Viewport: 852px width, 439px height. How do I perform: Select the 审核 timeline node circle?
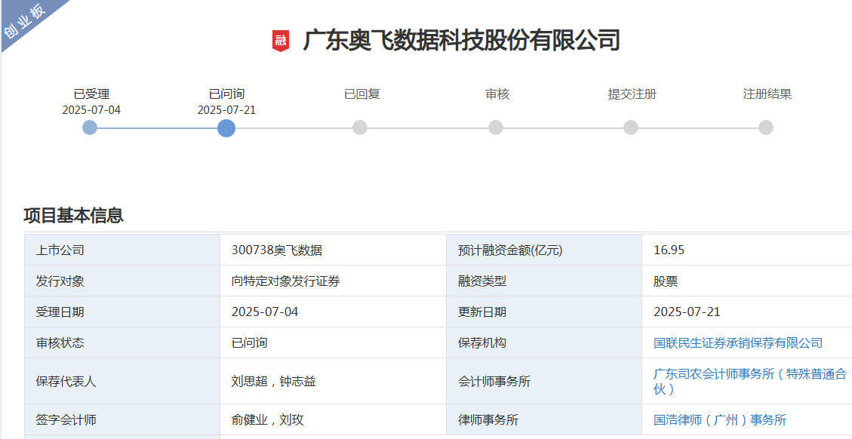[x=496, y=127]
